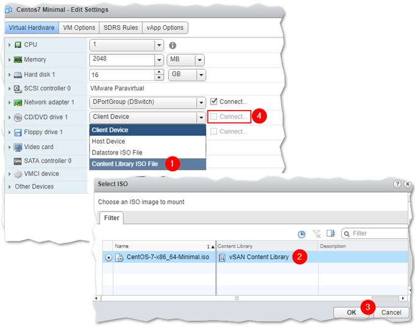Switch to the Virtual Hardware tab
The image size is (415, 327).
[32, 28]
